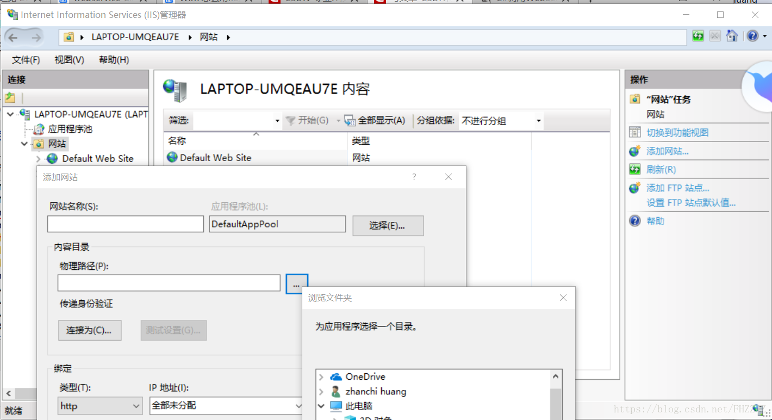
Task: Click the forward navigation arrow
Action: click(36, 38)
